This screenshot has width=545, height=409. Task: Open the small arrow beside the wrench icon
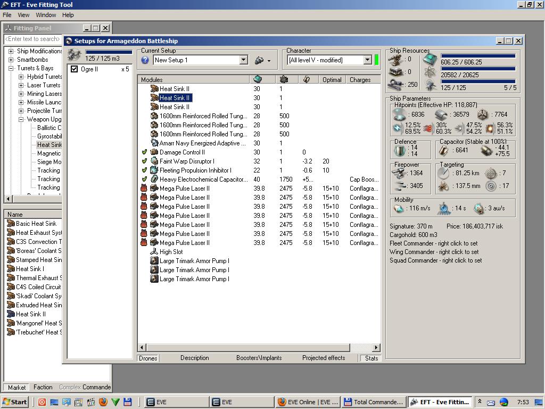[269, 61]
